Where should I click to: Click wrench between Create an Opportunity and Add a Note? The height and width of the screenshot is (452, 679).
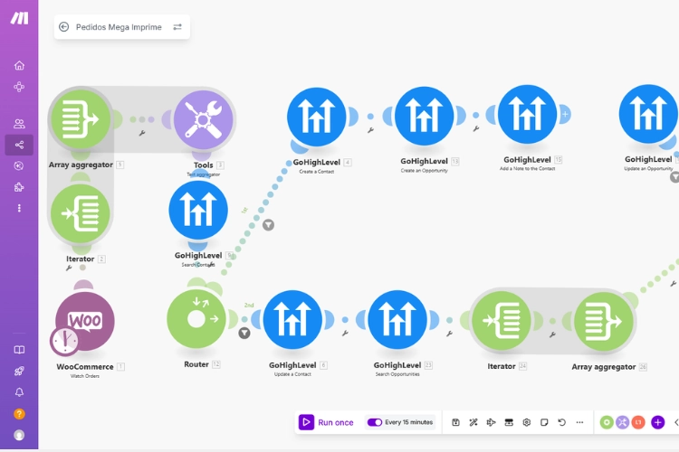click(476, 128)
